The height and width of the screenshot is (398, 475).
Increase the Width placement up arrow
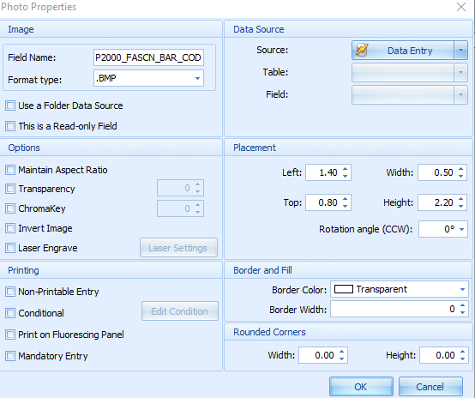[460, 169]
